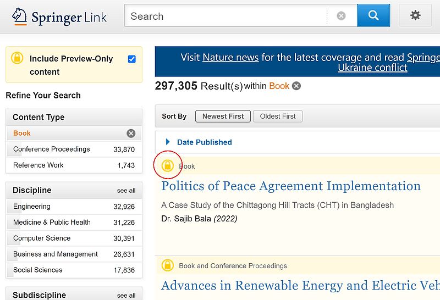Remove Book filter next to result count
The image size is (440, 300).
click(x=296, y=86)
